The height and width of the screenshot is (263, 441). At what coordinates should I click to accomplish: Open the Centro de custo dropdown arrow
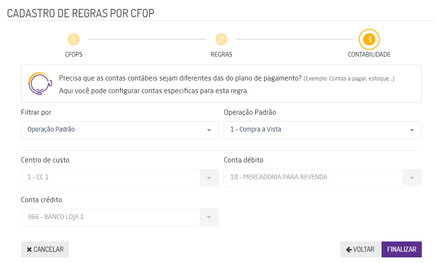click(x=209, y=178)
